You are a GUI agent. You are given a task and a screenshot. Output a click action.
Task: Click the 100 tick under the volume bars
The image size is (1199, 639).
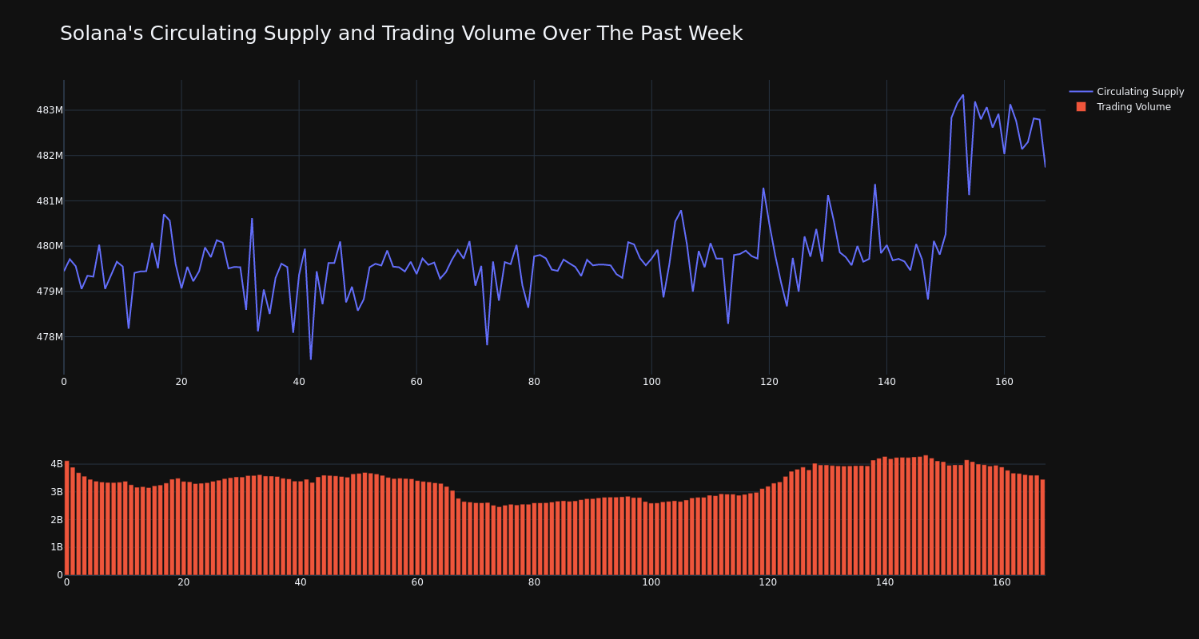651,582
